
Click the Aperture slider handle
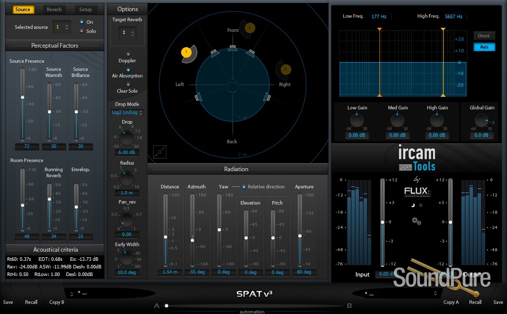point(300,236)
